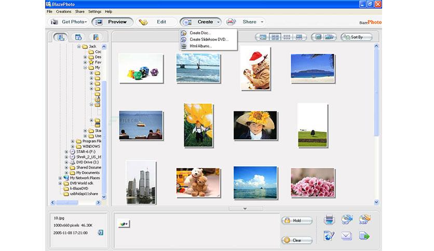Image resolution: width=434 pixels, height=251 pixels.
Task: Choose Create Disc... from the menu
Action: pyautogui.click(x=208, y=33)
